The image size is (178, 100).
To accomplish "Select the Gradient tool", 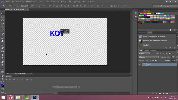I will [3, 51].
